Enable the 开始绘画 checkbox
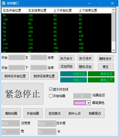 tap(51, 96)
